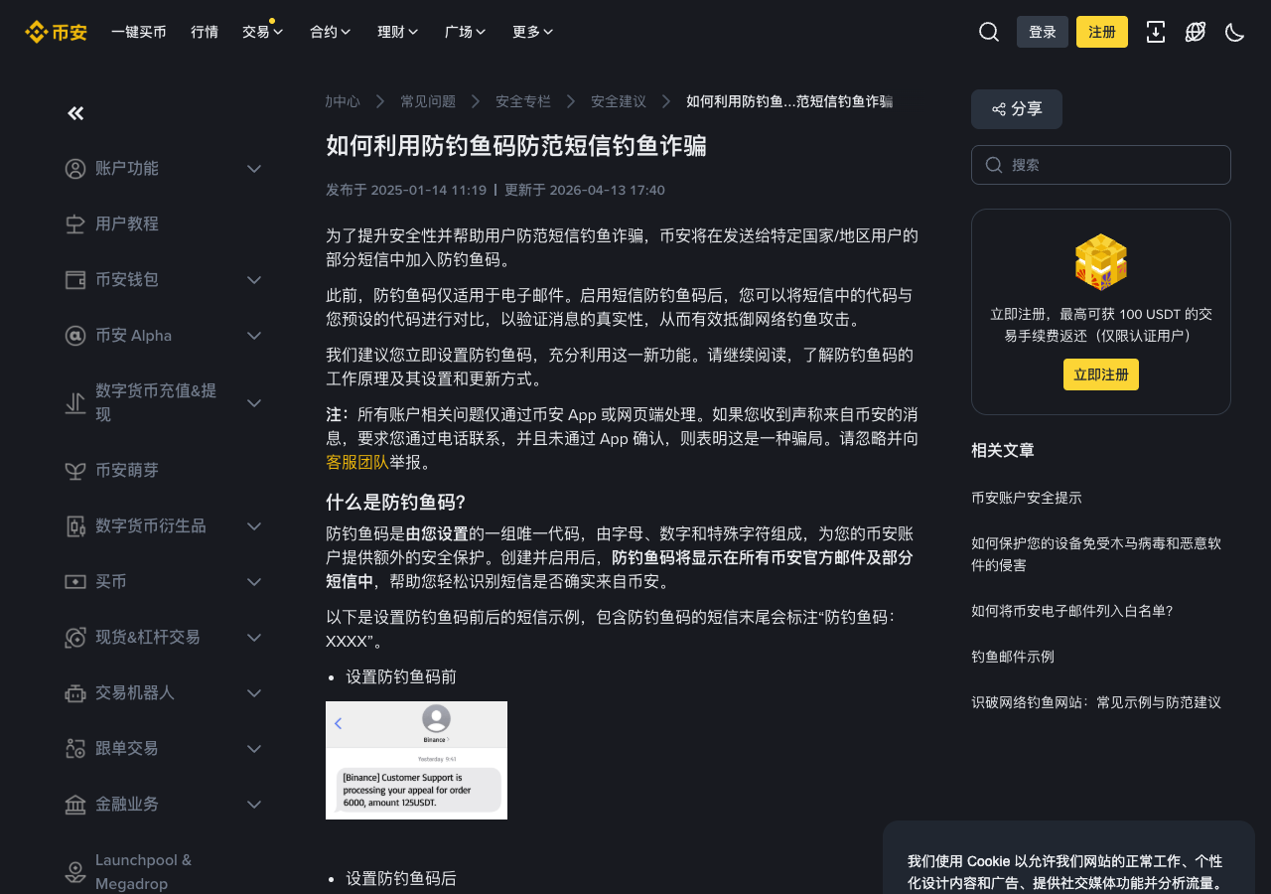
Task: Open 交易 dropdown menu
Action: coord(263,32)
